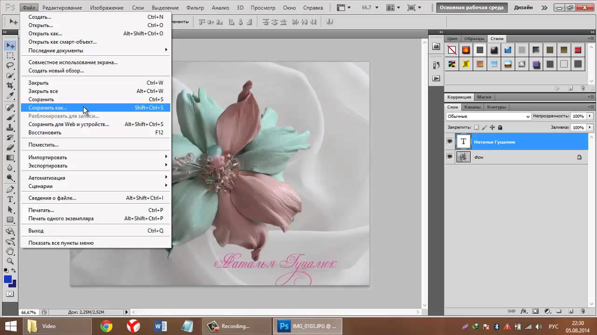Toggle lock image pixels brush icon
Screen dimensions: 597x335
484,127
